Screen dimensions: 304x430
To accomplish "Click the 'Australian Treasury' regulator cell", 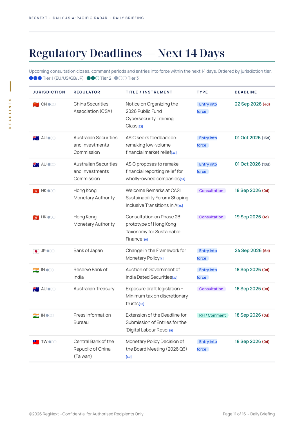I will (x=94, y=289).
